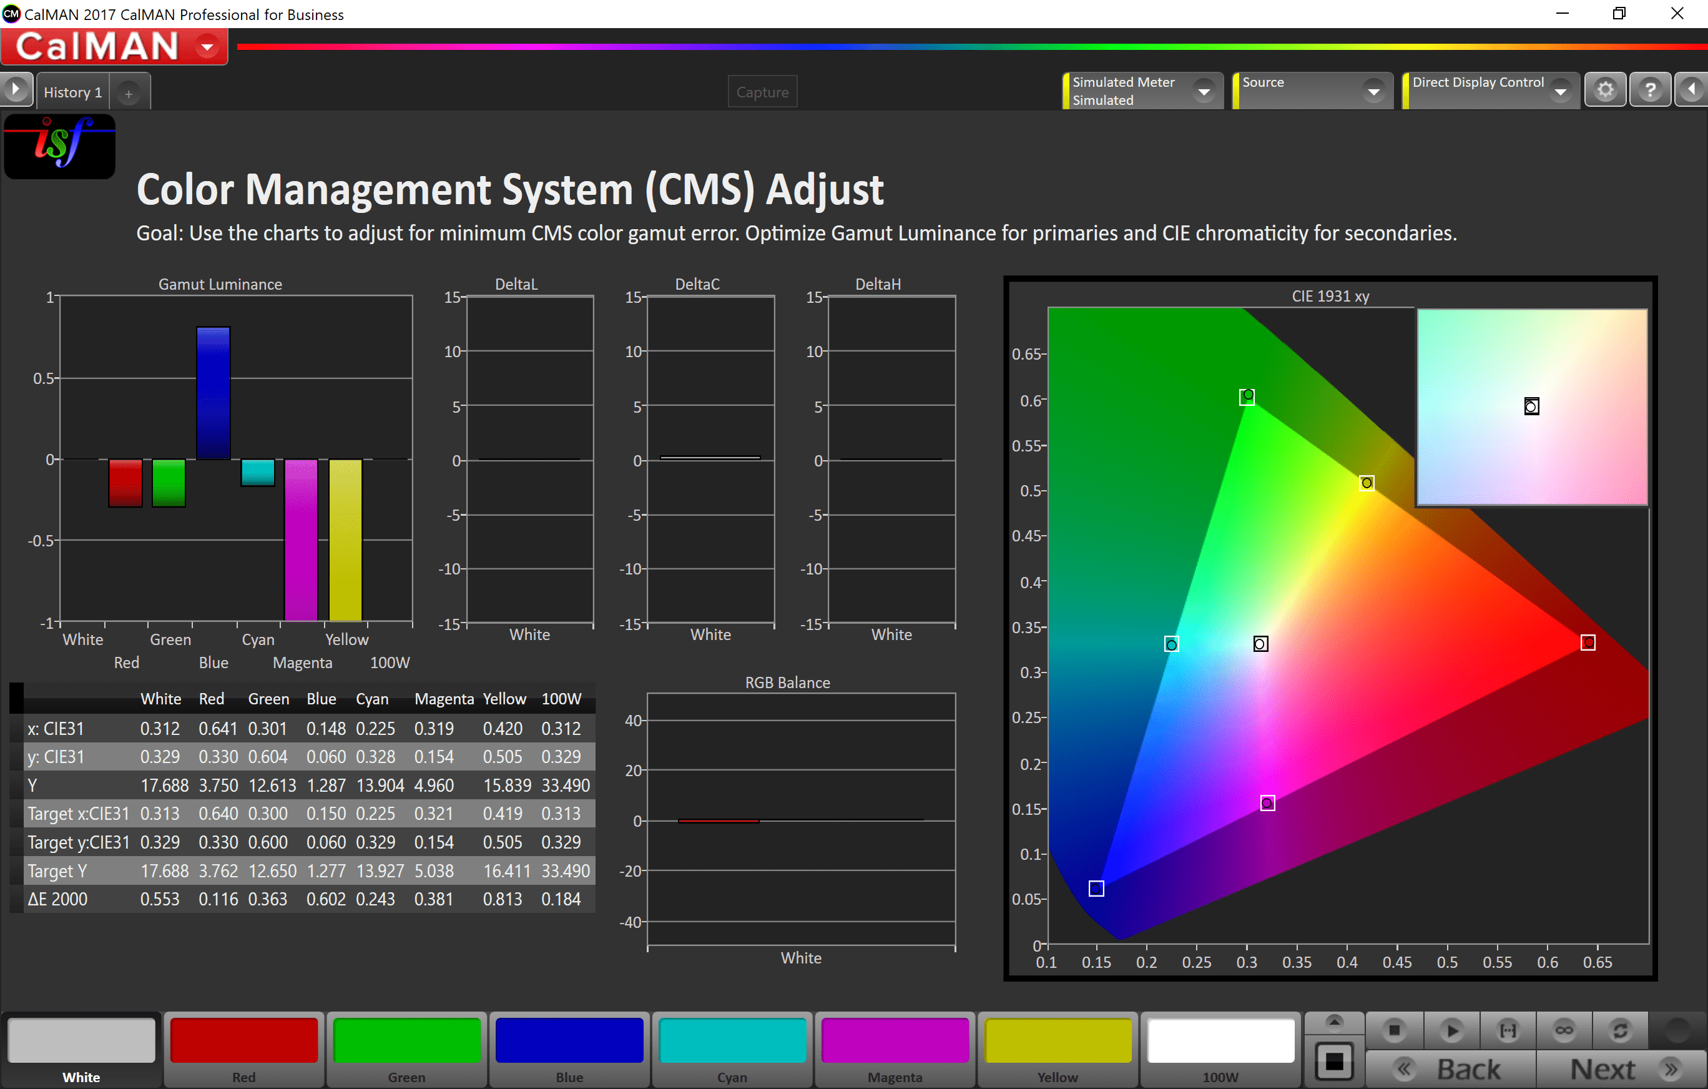This screenshot has height=1089, width=1708.
Task: Click Blue ΔE 2000 value 0.602
Action: pos(326,899)
